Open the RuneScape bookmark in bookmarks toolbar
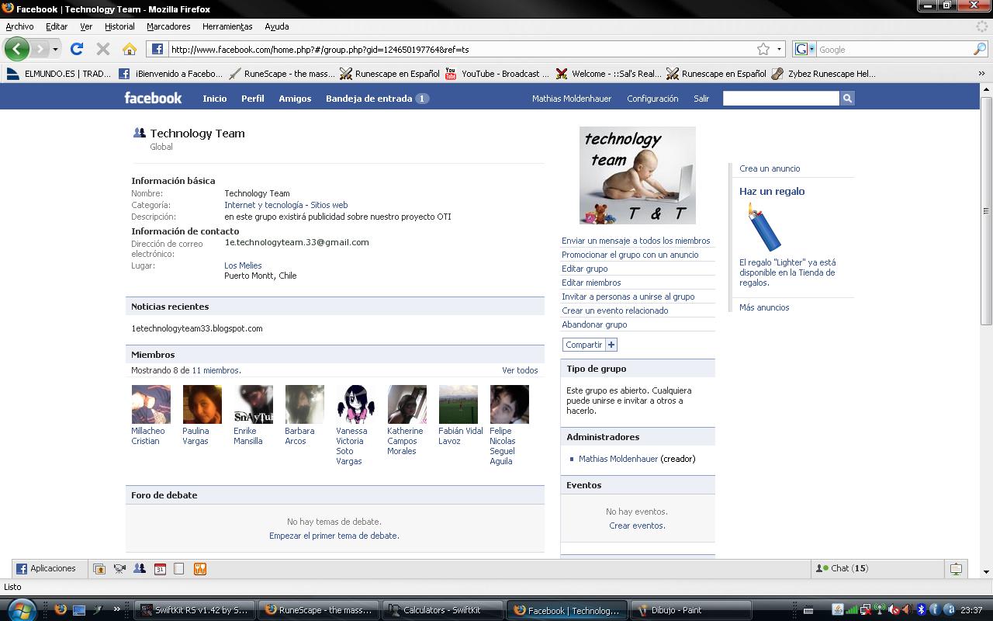993x621 pixels. coord(282,74)
